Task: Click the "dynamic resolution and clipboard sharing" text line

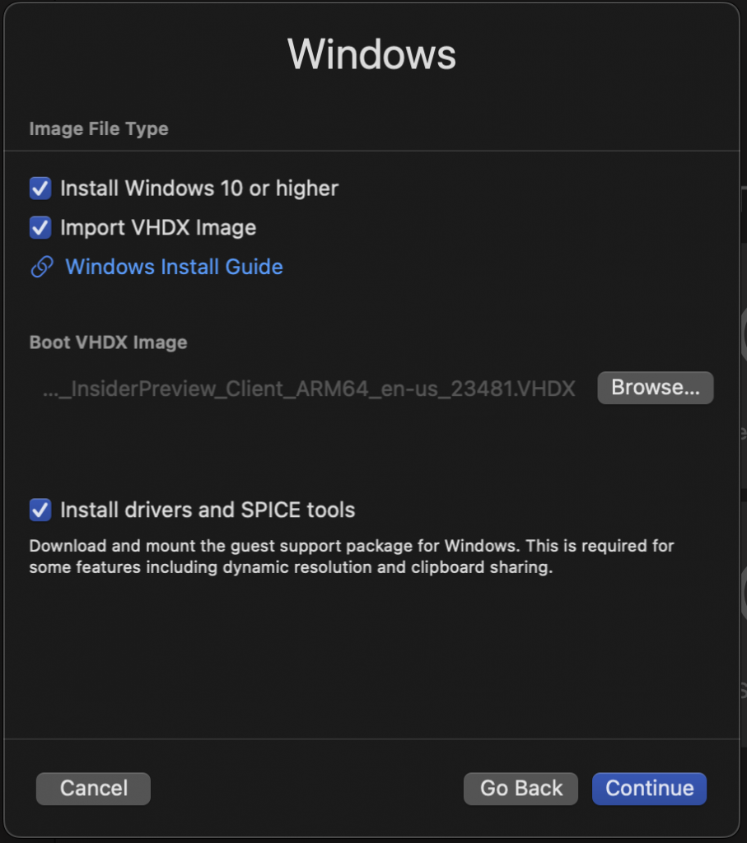Action: (x=387, y=568)
